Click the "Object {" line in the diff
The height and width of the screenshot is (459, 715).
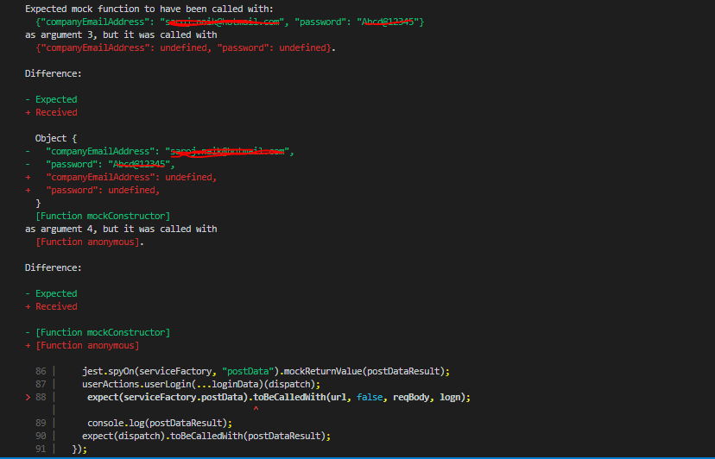[x=56, y=138]
